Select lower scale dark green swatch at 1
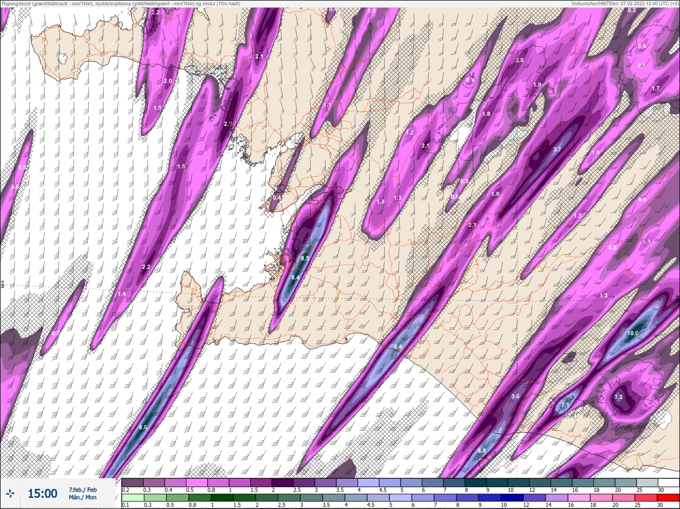 222,498
